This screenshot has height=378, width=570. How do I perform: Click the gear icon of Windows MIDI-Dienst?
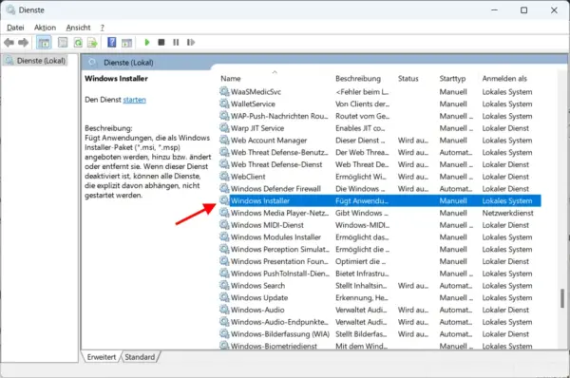click(224, 225)
